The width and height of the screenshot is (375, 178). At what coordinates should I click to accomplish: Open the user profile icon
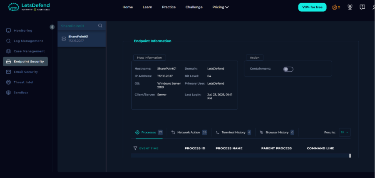(373, 7)
